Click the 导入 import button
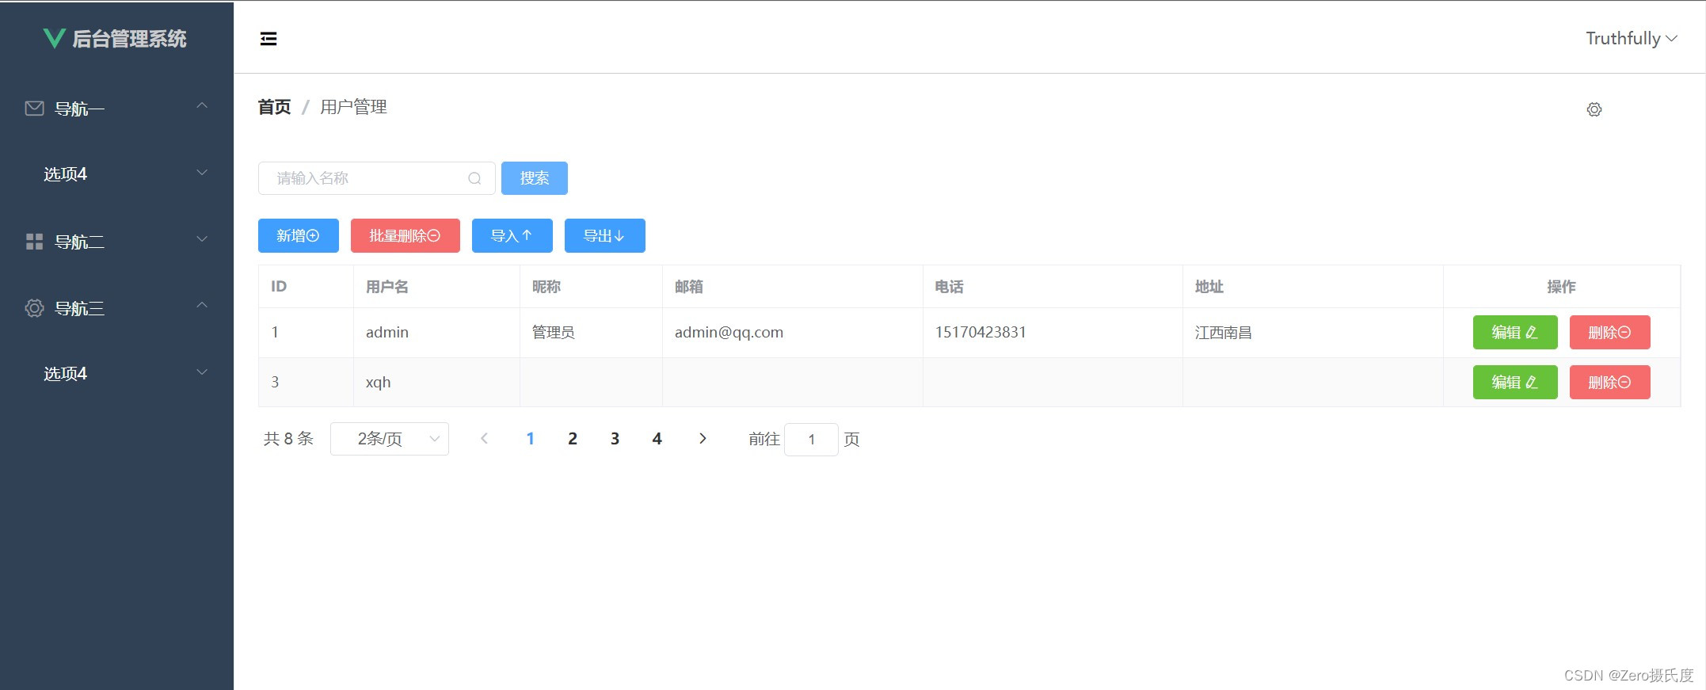The width and height of the screenshot is (1706, 690). [512, 235]
